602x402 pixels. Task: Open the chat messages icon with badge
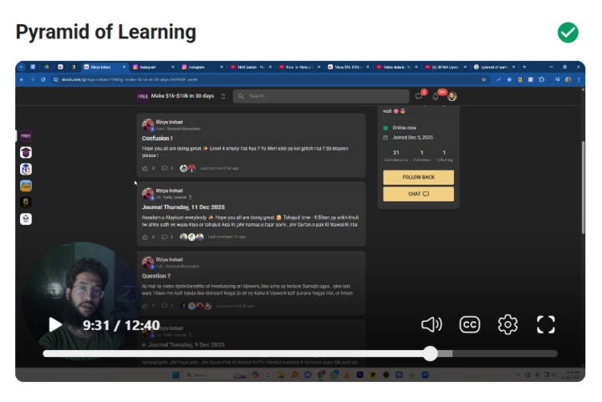pos(420,95)
